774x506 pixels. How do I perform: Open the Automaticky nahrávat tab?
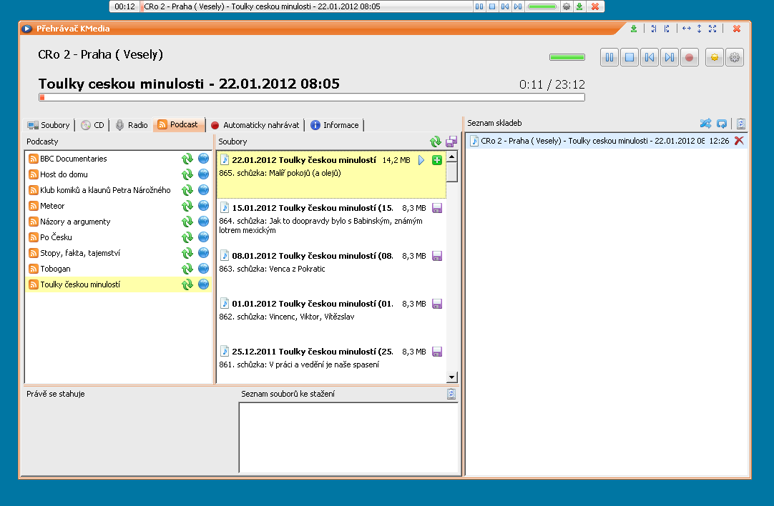click(255, 125)
